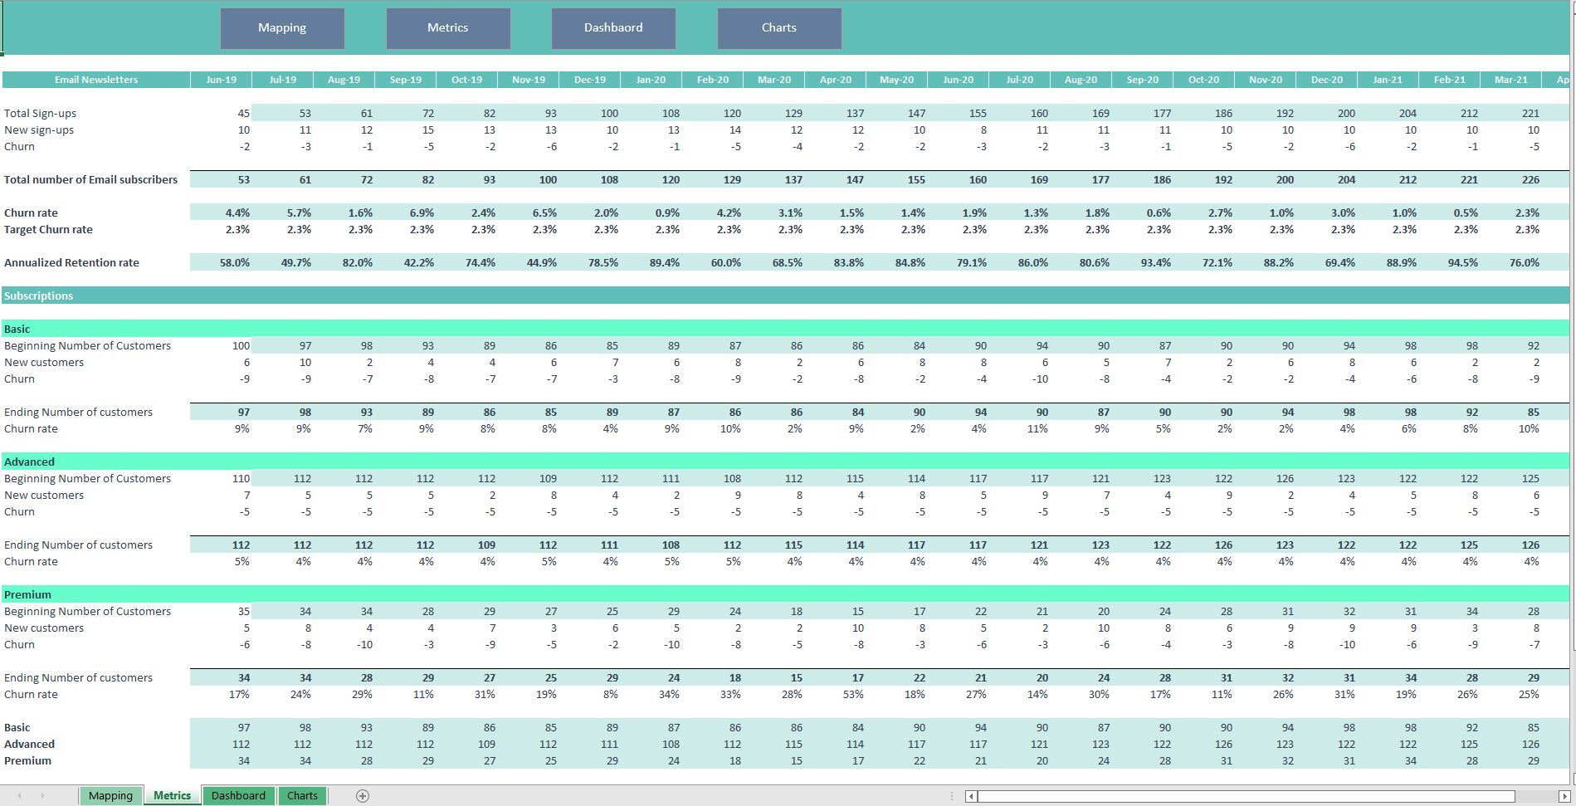Select the Subscriptions section header

pos(38,296)
